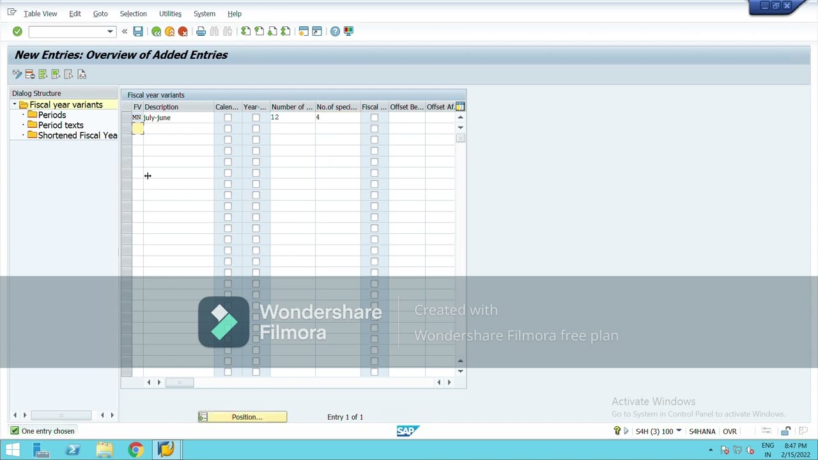Click the yellow Exit icon

coord(170,31)
